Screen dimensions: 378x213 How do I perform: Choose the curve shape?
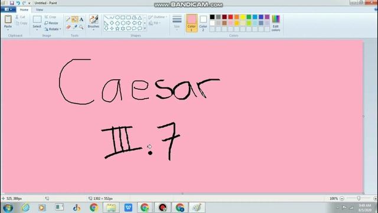112,17
